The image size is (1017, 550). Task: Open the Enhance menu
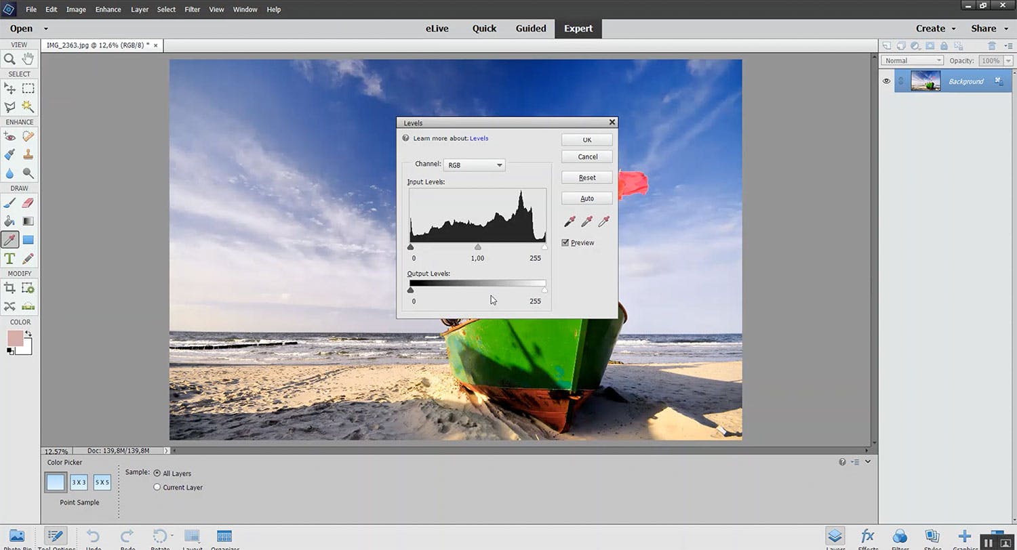(108, 9)
